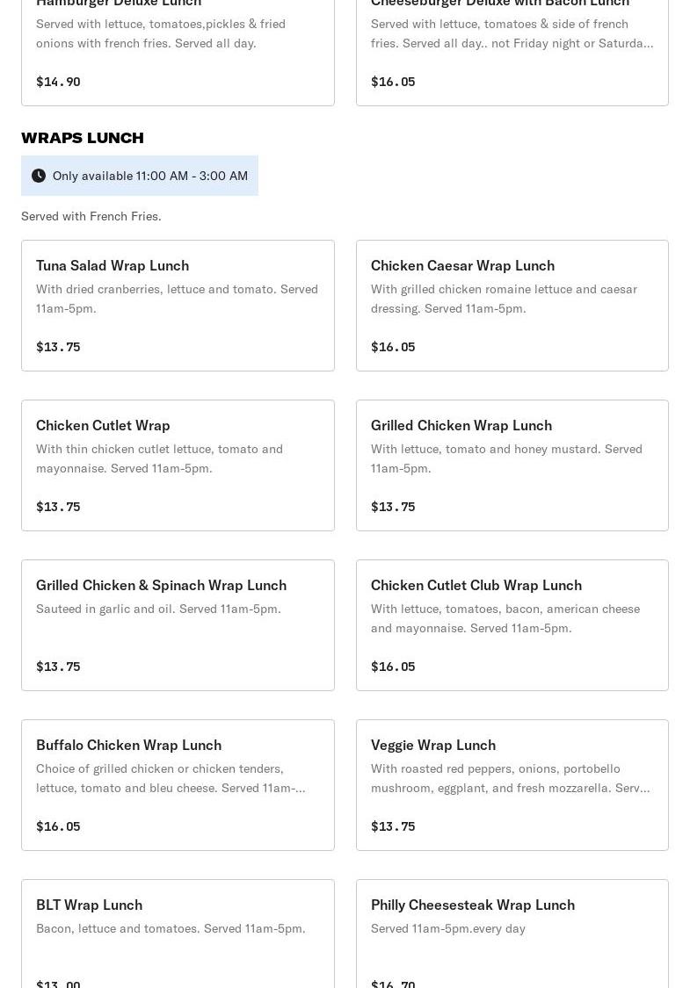
Task: Click the Wraps Lunch section heading
Action: 83,138
